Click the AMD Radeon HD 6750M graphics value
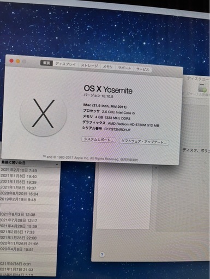 [x=134, y=125]
